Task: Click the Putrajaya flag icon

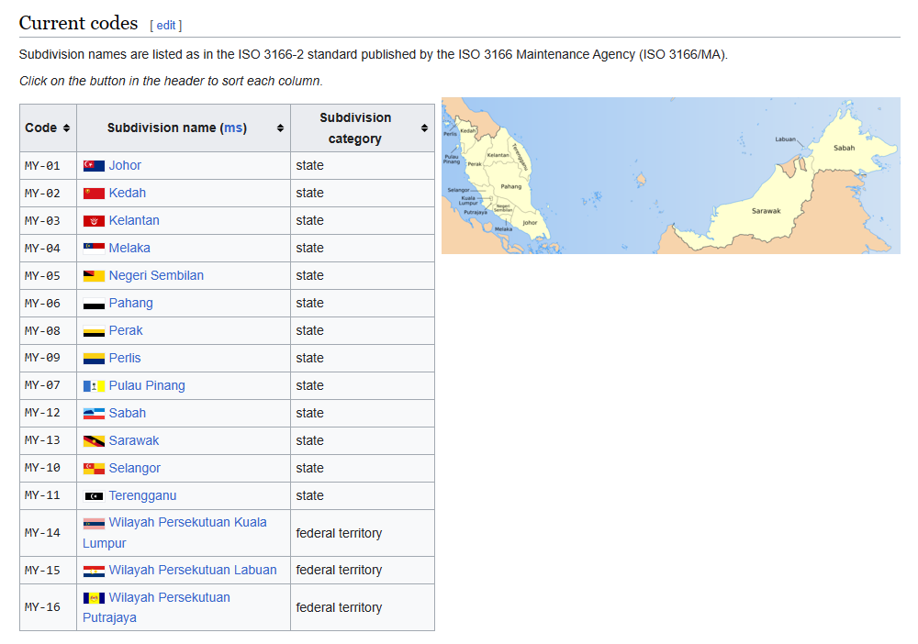Action: point(94,598)
